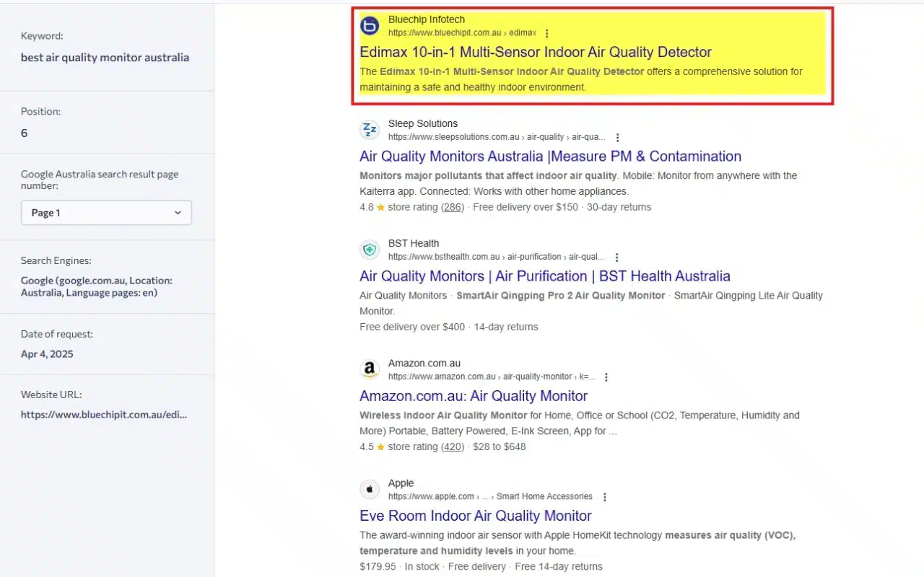Open Eve Room Indoor Air Quality Monitor link
This screenshot has width=924, height=577.
point(475,516)
